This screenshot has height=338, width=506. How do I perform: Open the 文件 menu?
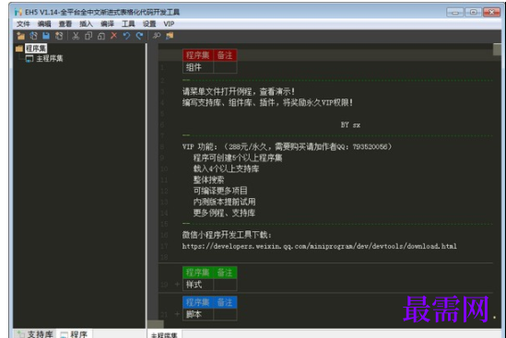(23, 24)
